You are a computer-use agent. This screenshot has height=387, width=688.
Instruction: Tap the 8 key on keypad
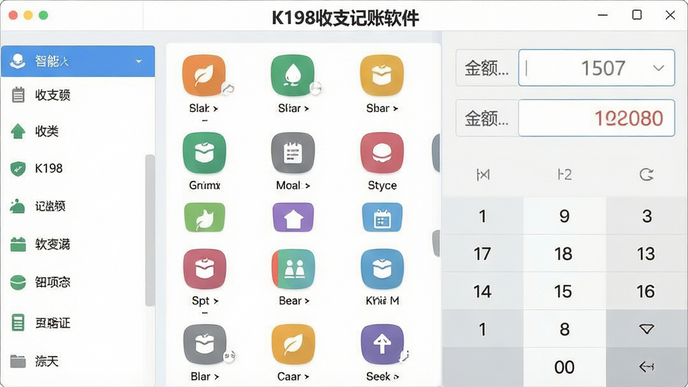pos(564,329)
